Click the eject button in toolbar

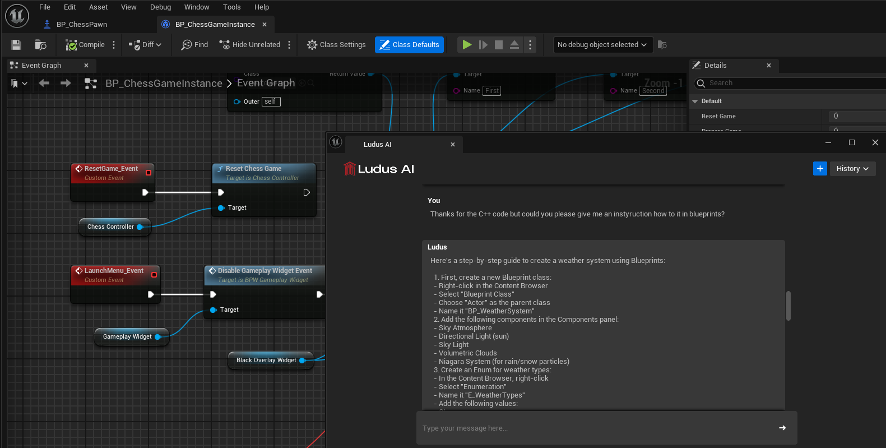coord(514,45)
